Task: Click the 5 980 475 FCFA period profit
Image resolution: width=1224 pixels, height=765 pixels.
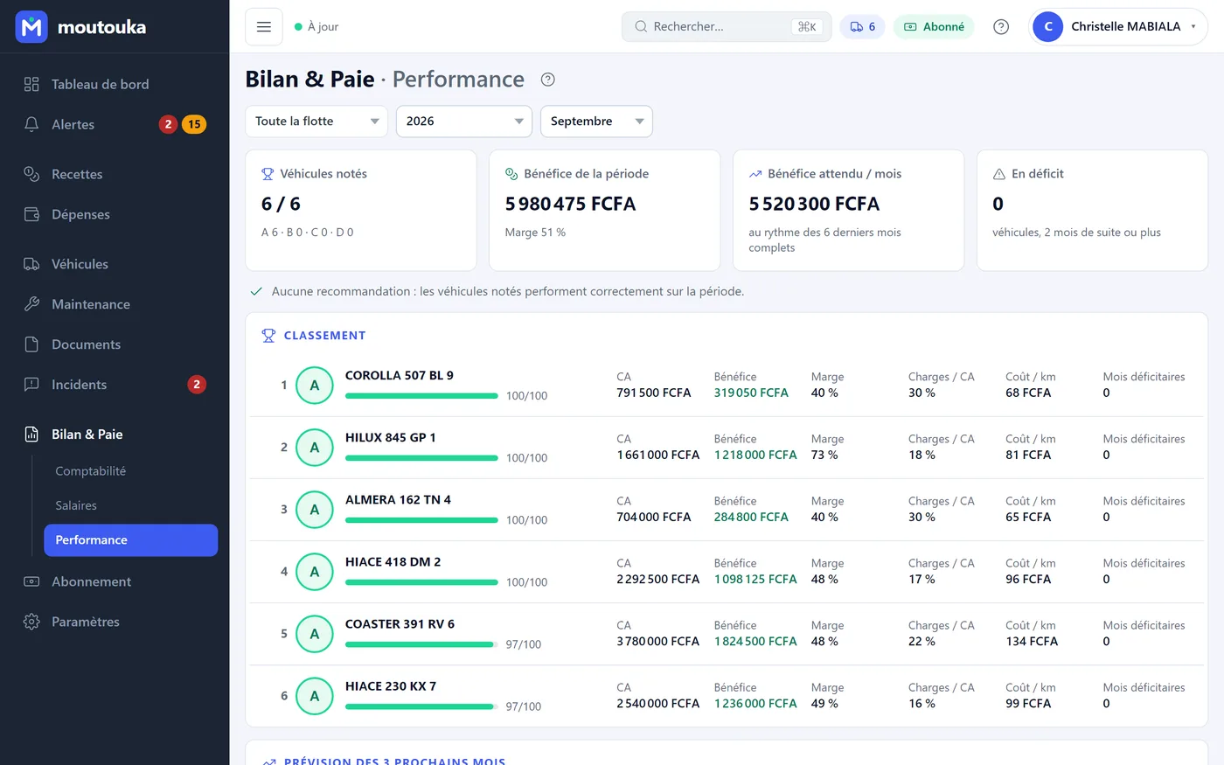Action: (570, 204)
